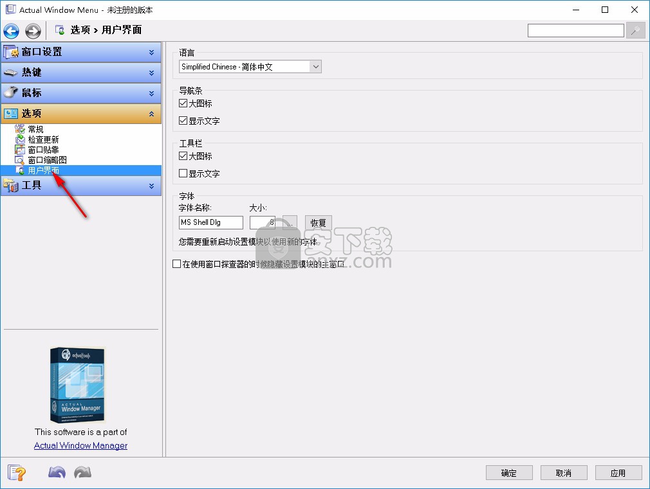The height and width of the screenshot is (489, 650).
Task: Expand the 工具 section chevron
Action: coord(152,186)
